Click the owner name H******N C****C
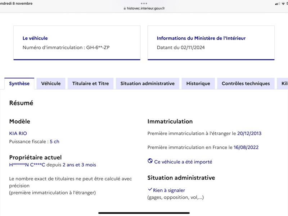The width and height of the screenshot is (288, 216). 27,165
